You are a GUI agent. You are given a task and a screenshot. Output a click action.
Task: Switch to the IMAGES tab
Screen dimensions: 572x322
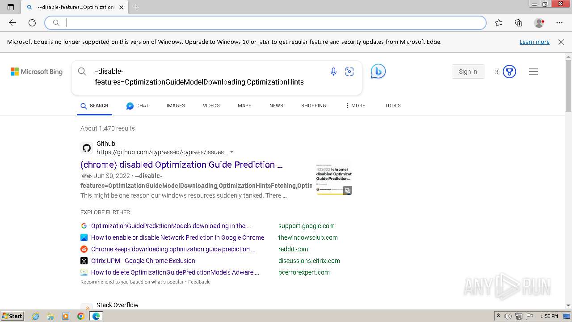click(176, 106)
